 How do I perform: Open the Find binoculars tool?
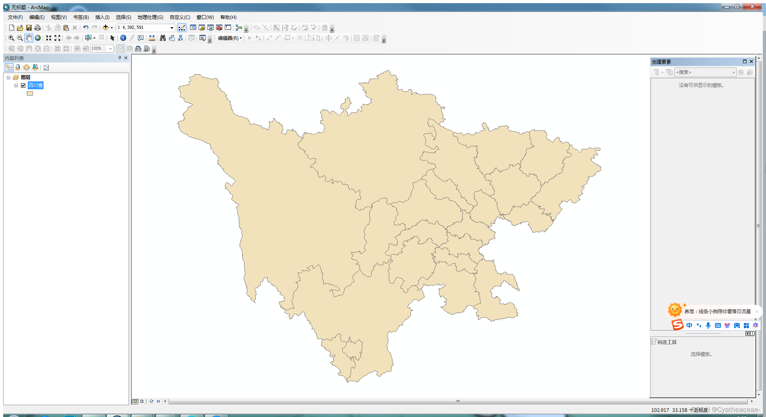163,38
